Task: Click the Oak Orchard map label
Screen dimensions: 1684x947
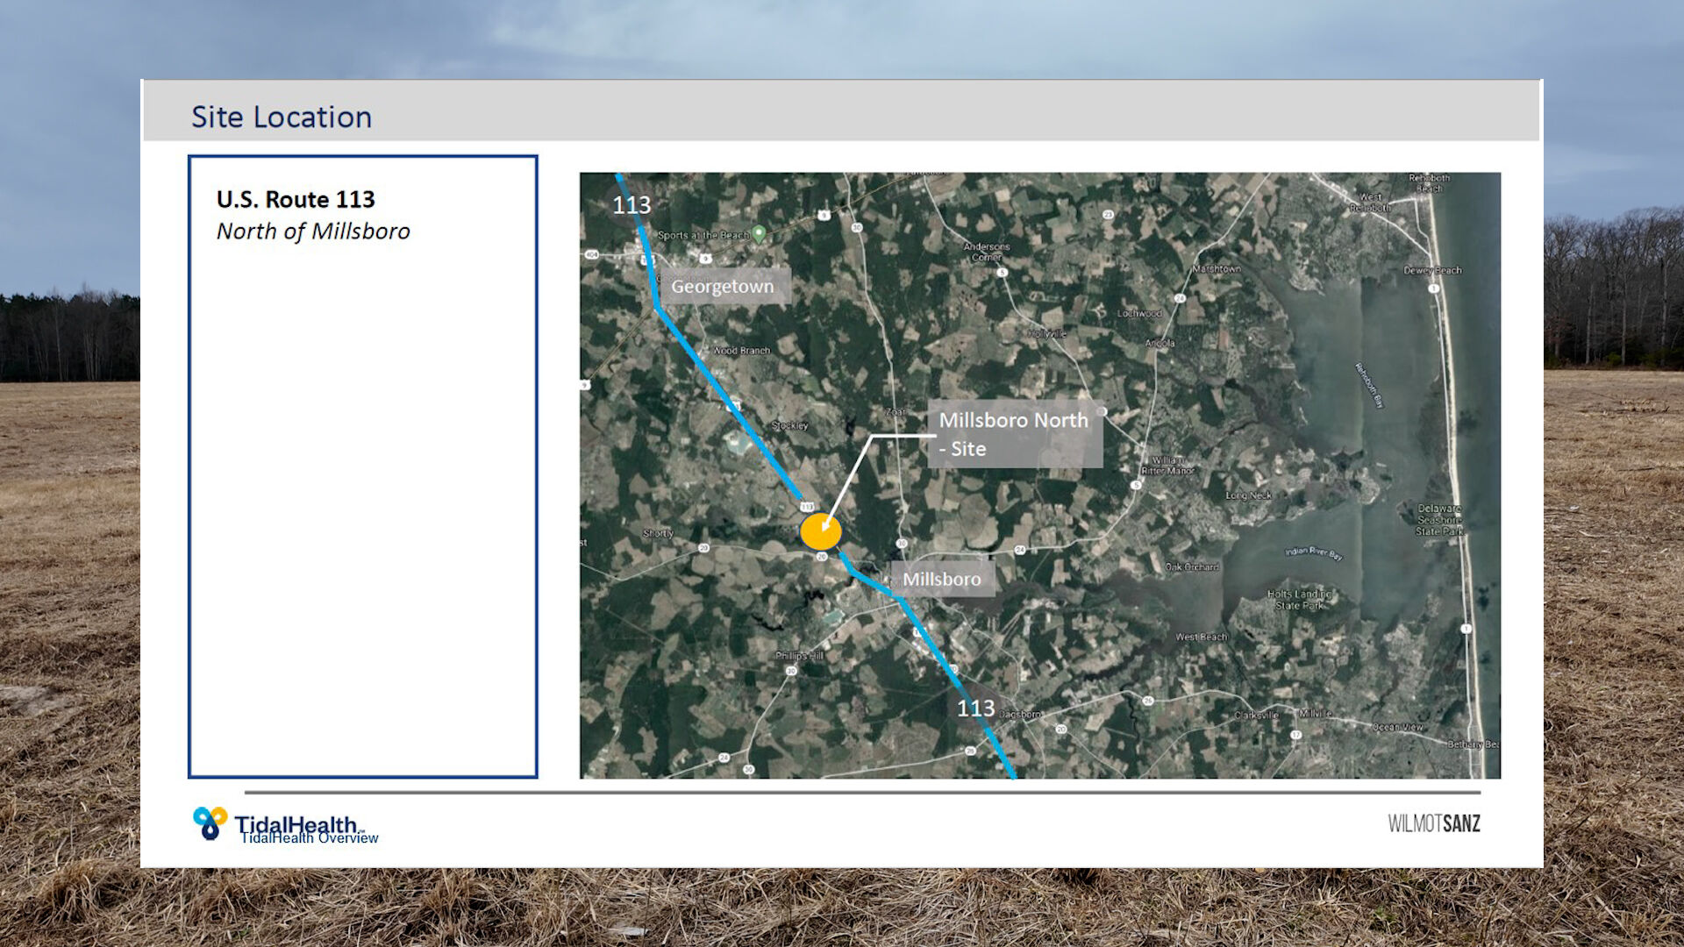Action: 1192,567
